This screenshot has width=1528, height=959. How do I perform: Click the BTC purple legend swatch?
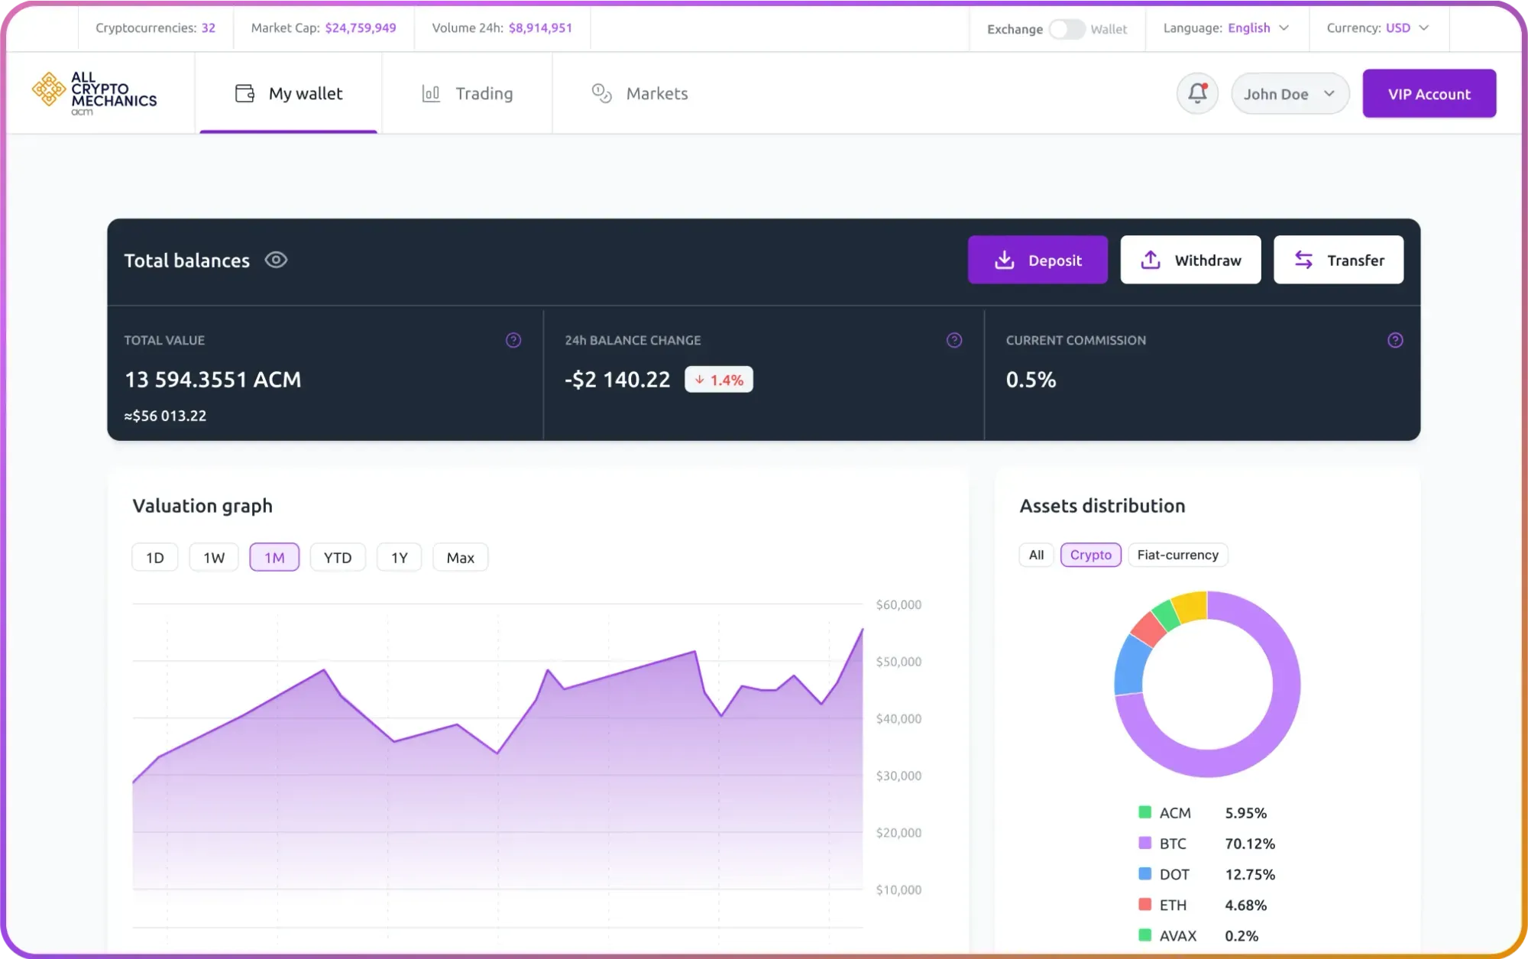pyautogui.click(x=1144, y=843)
